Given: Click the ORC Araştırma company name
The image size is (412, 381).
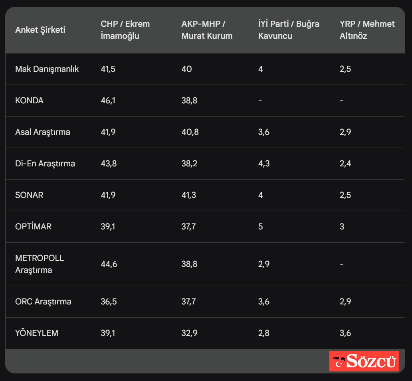Looking at the screenshot, I should coord(43,302).
